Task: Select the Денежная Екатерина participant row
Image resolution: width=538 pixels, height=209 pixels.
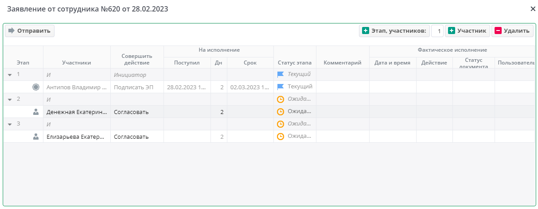Action: 76,112
